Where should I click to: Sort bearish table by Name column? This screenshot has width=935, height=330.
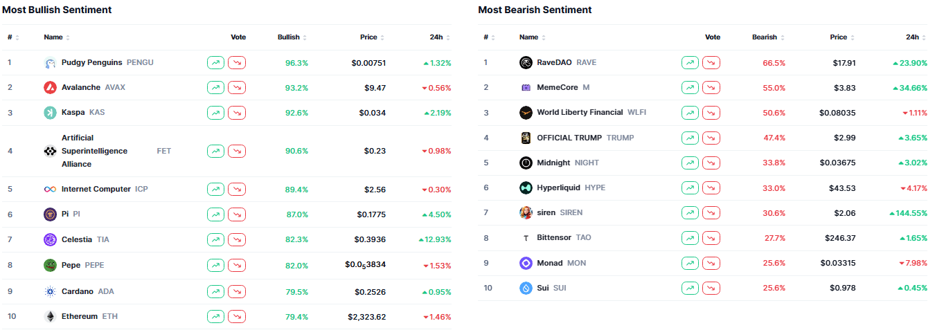[531, 37]
